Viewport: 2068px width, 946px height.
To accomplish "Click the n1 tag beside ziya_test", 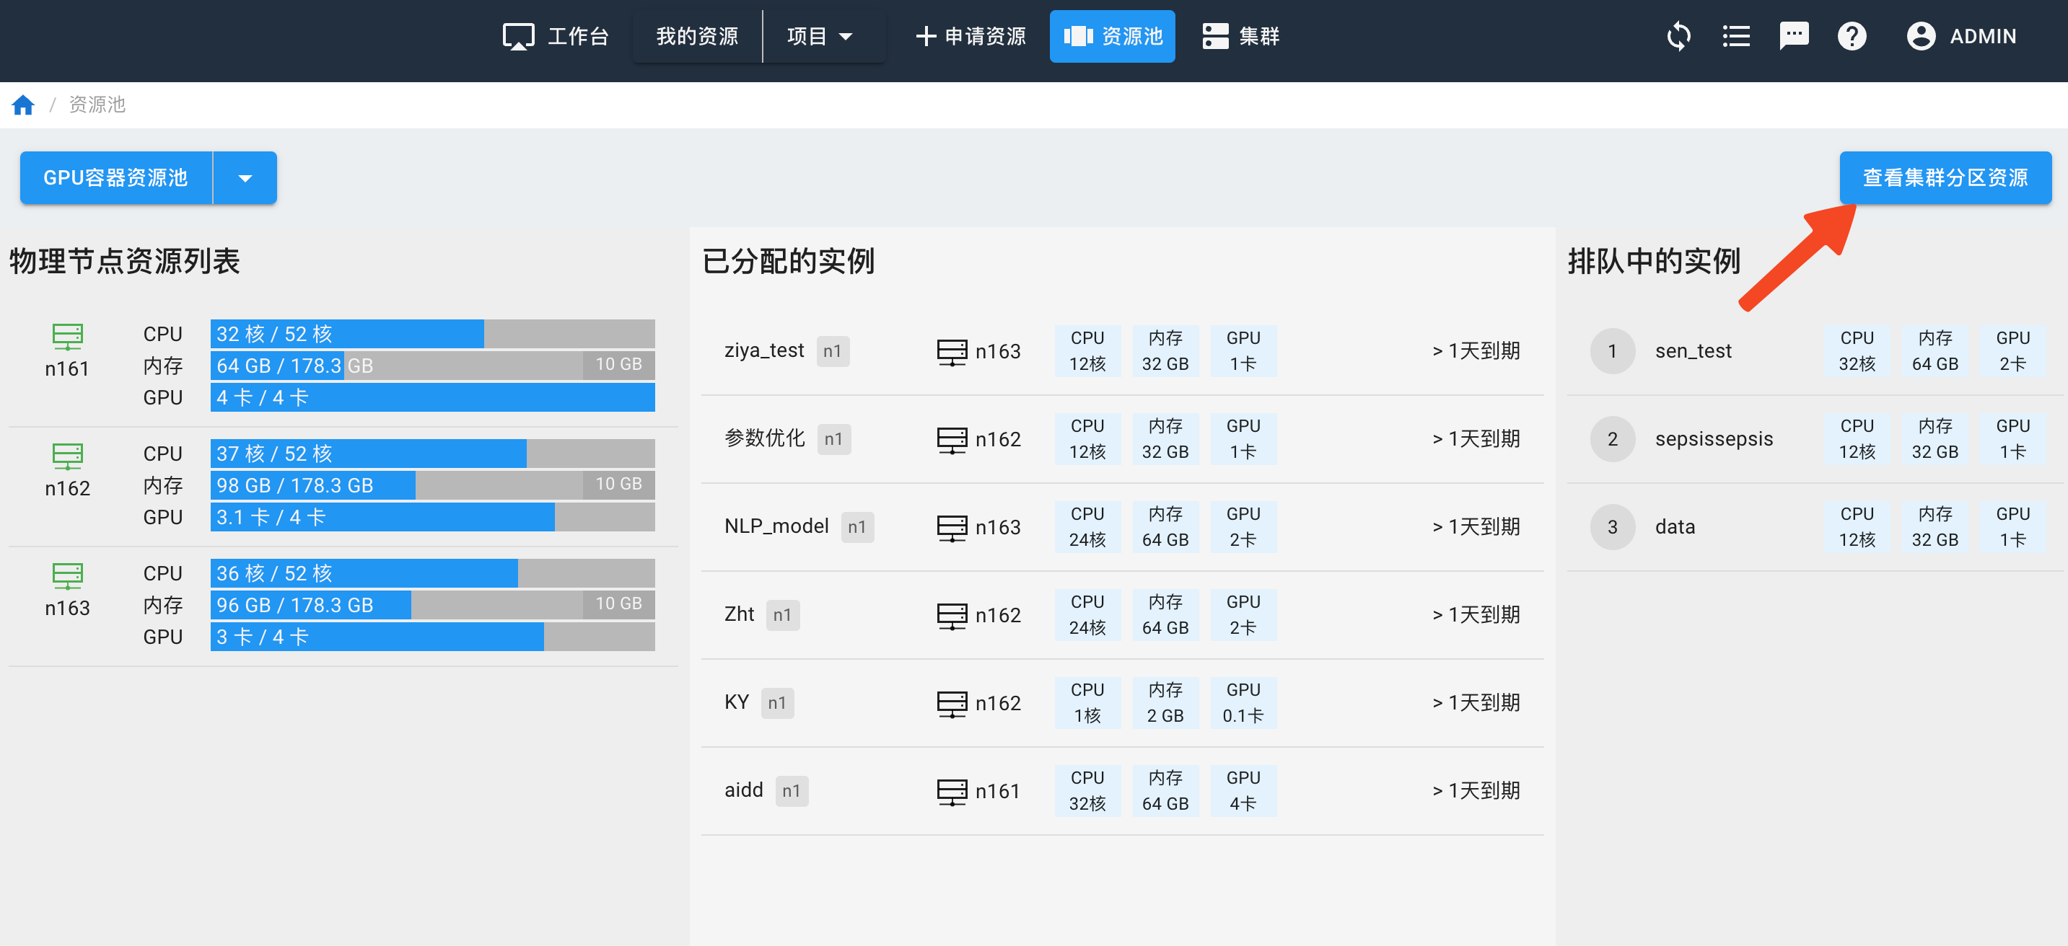I will pos(833,351).
